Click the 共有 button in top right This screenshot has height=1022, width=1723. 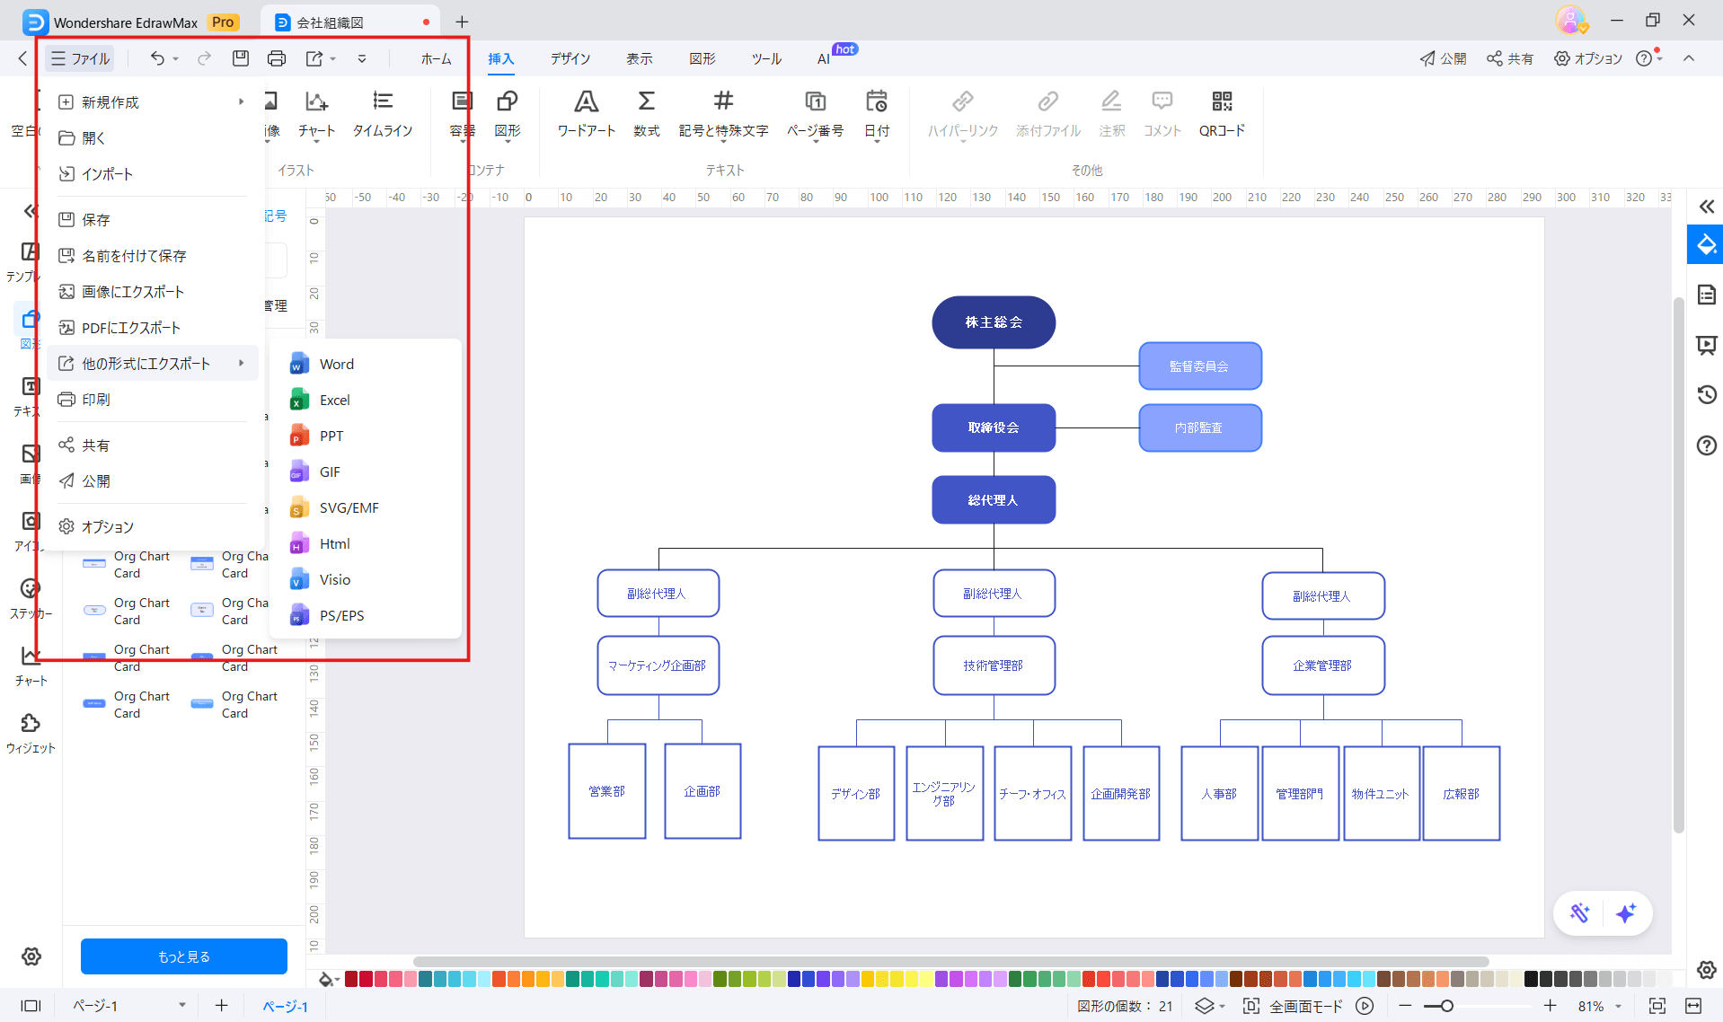pos(1510,58)
